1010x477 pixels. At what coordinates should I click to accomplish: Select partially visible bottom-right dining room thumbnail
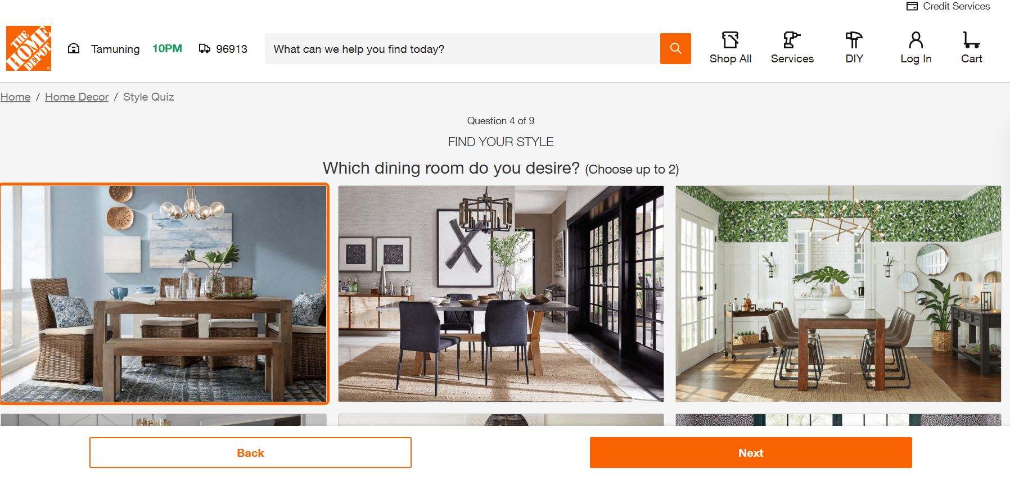(x=838, y=420)
